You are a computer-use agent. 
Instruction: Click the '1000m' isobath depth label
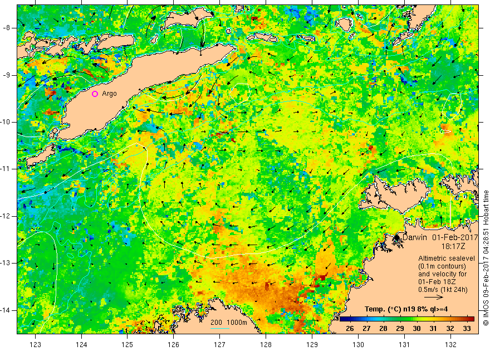[237, 323]
